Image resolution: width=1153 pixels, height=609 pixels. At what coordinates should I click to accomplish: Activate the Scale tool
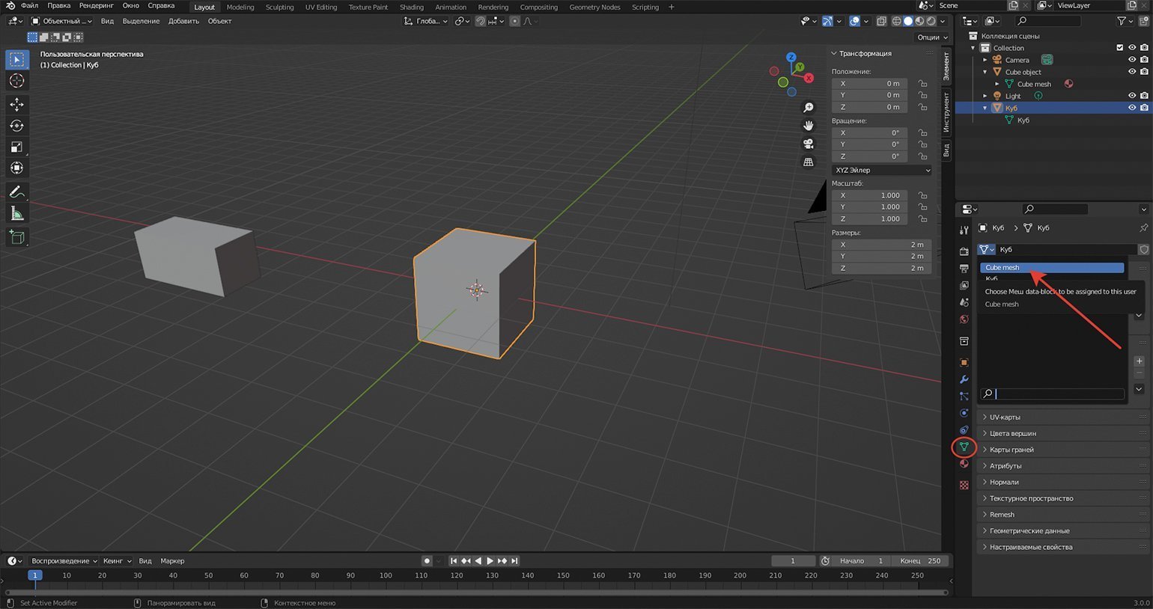pyautogui.click(x=16, y=147)
